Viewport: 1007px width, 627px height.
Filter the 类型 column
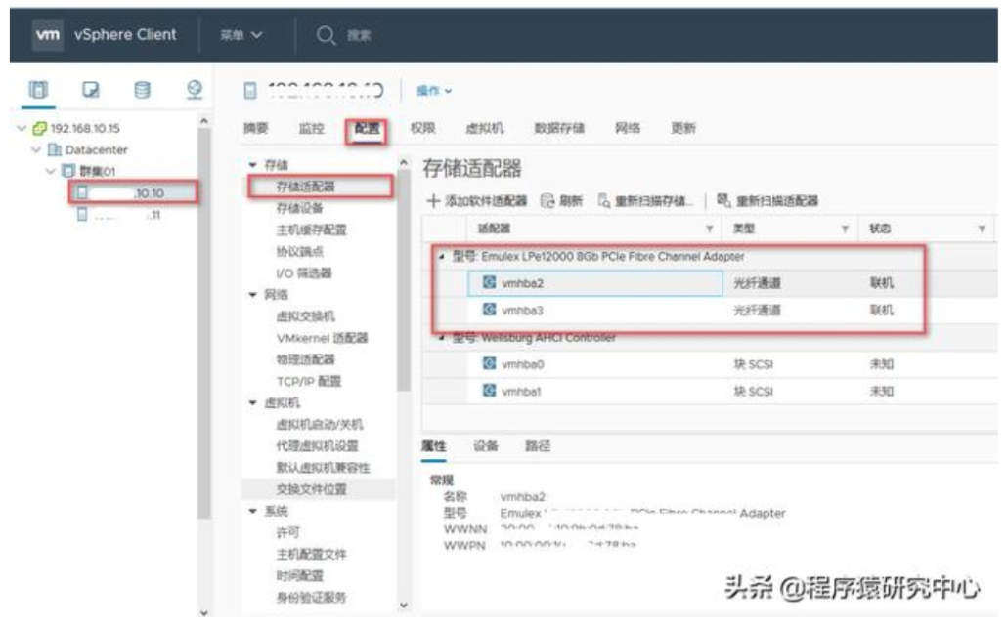click(x=845, y=230)
